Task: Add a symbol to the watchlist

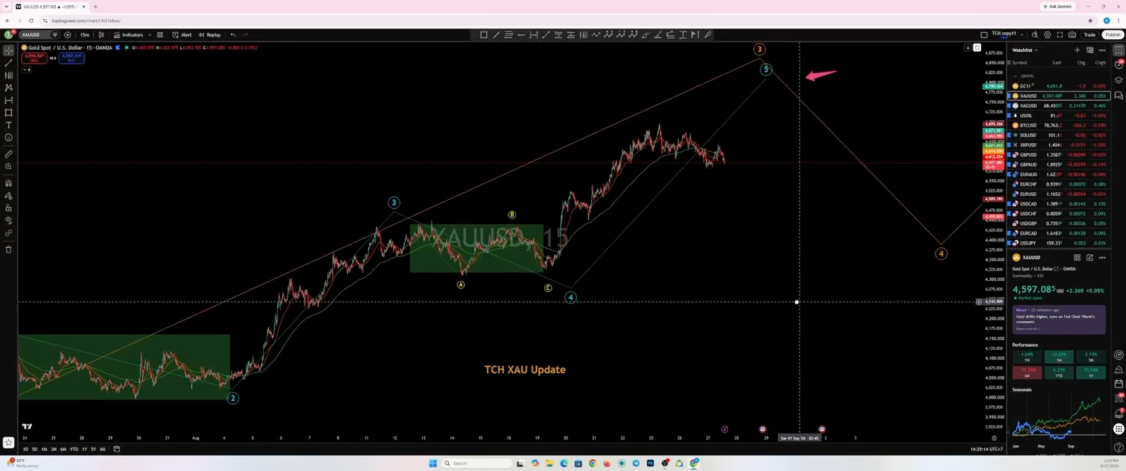Action: [1077, 50]
